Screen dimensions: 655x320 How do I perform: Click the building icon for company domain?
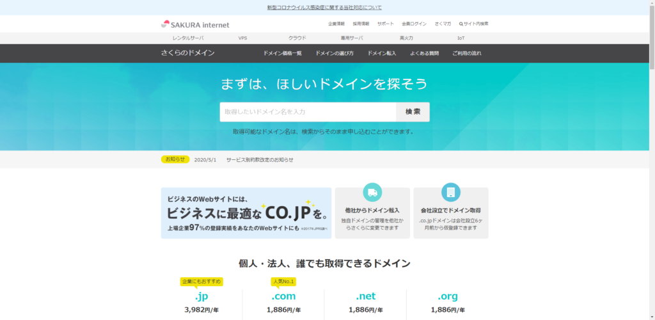451,192
